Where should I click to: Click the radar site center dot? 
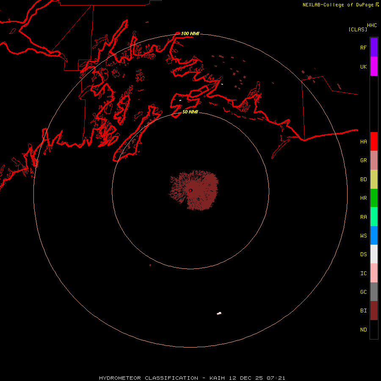(x=190, y=190)
